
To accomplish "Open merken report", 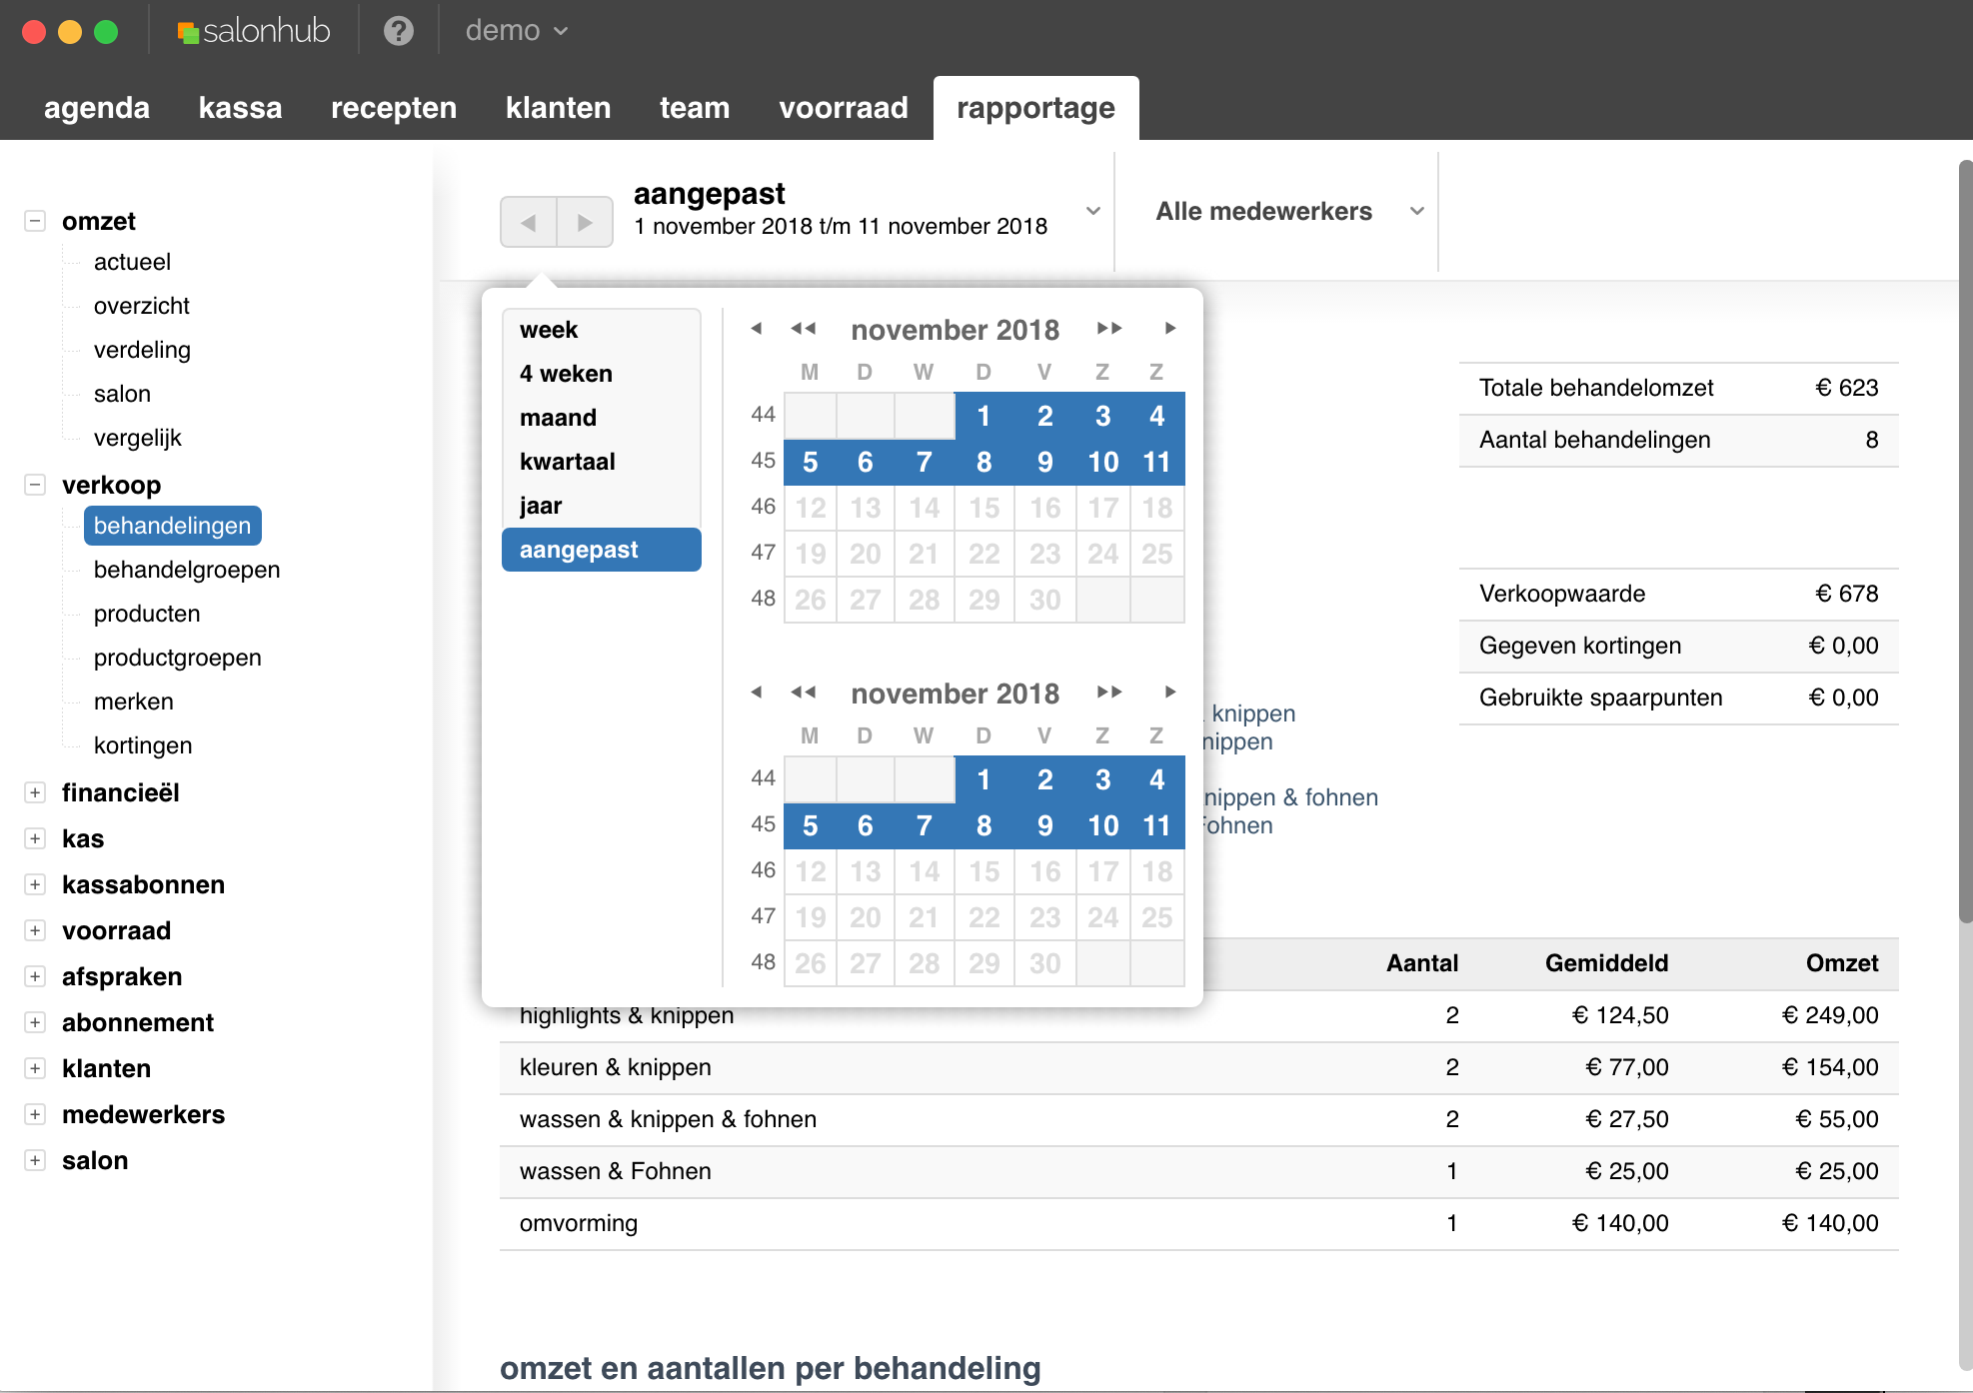I will (x=134, y=701).
